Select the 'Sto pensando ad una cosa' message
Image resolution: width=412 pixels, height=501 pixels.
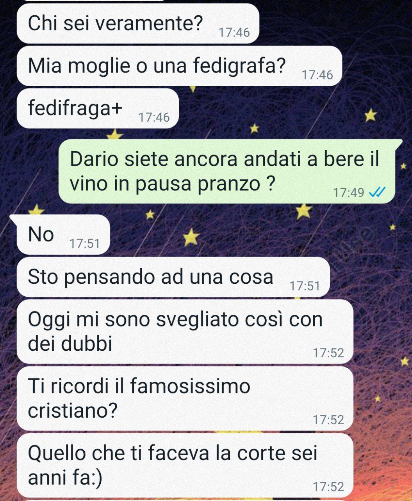coord(173,277)
